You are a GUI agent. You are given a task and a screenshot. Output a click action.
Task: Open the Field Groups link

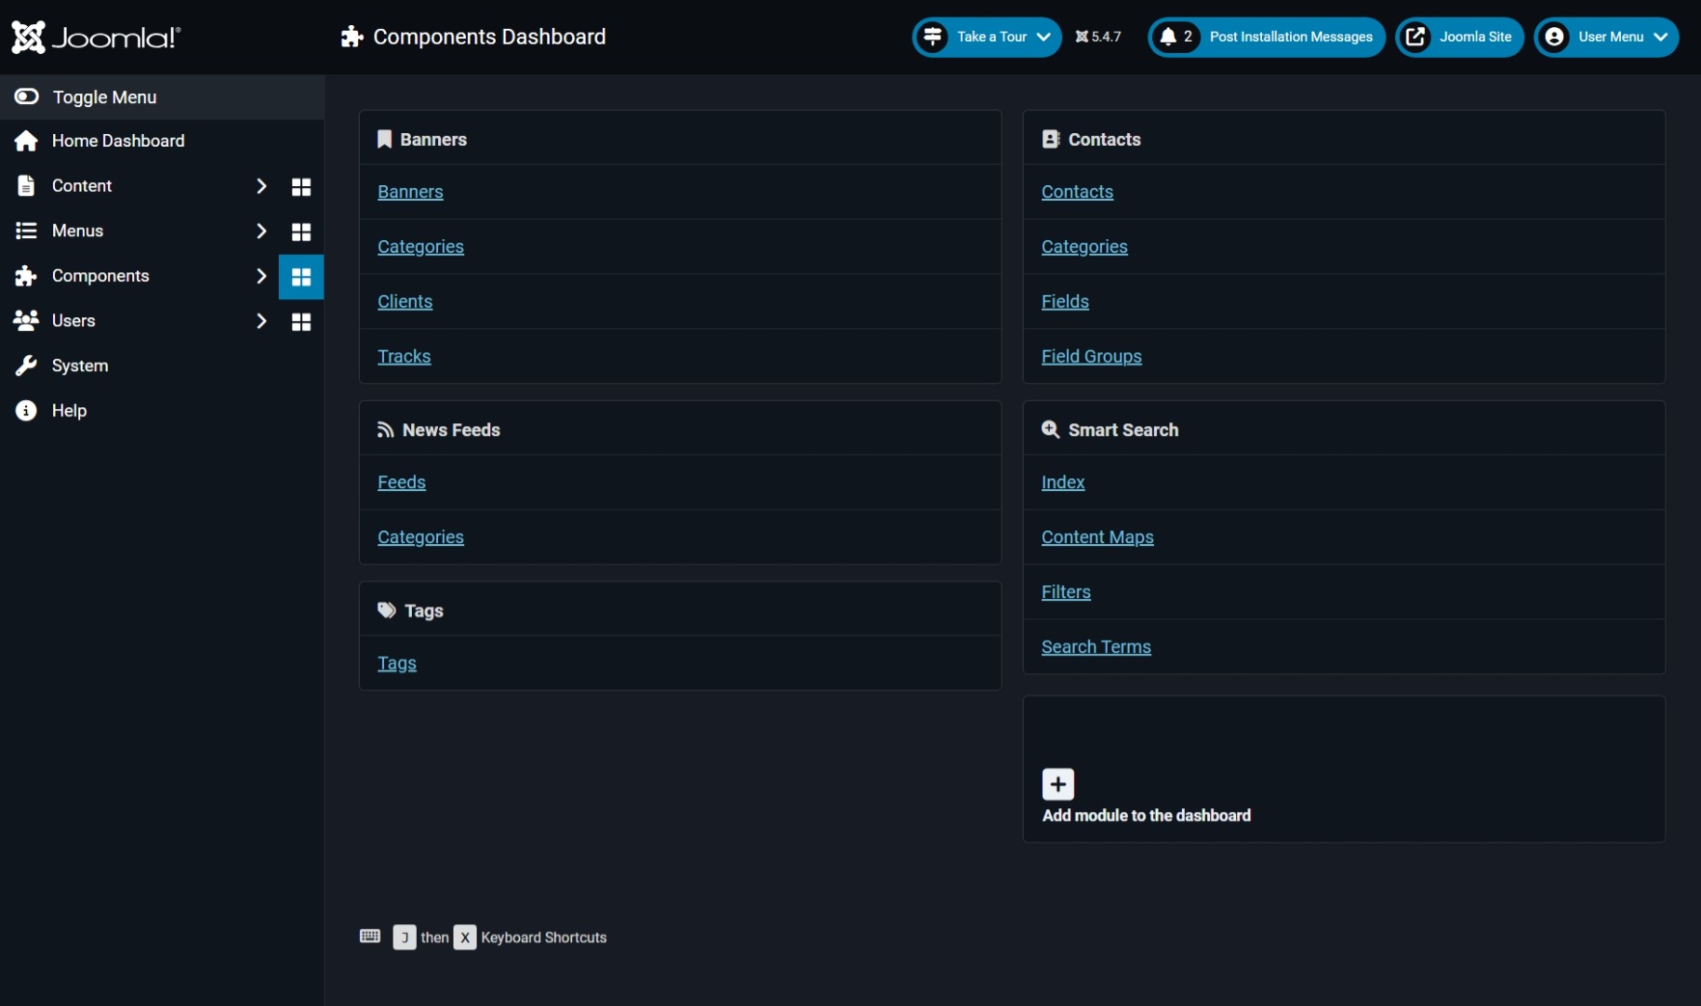(1091, 357)
